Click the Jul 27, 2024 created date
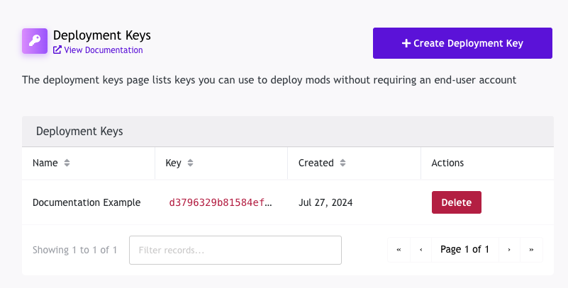This screenshot has height=288, width=568. 325,202
